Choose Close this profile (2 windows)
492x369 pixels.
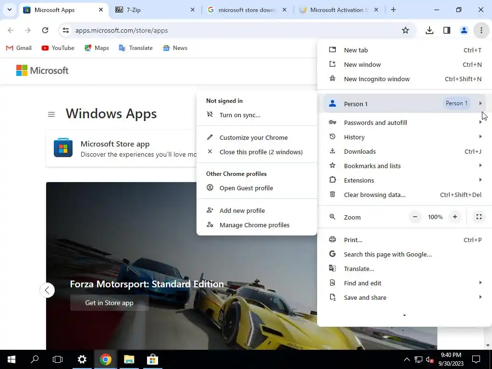pos(257,152)
